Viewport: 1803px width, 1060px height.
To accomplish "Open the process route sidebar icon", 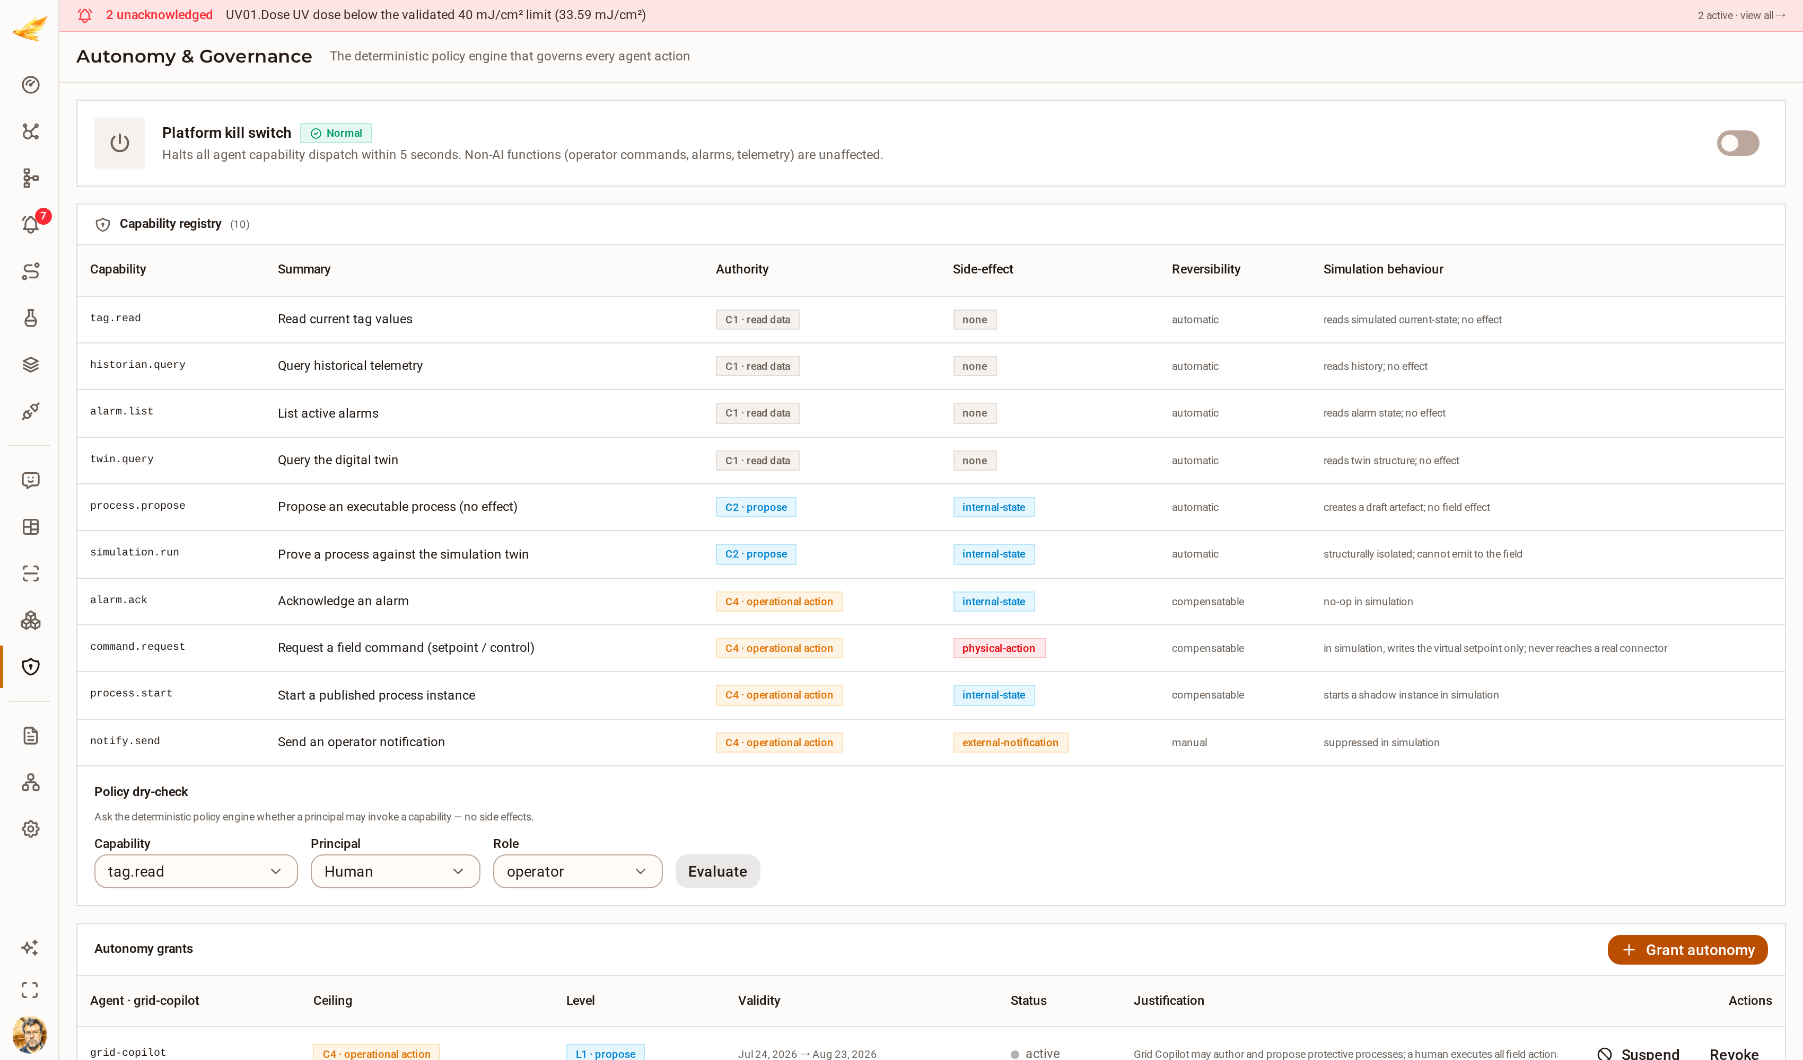I will point(30,271).
